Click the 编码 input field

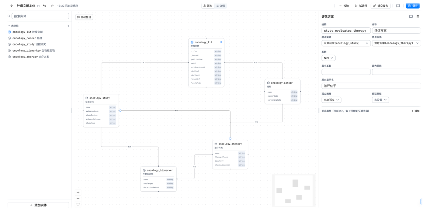[x=346, y=30]
